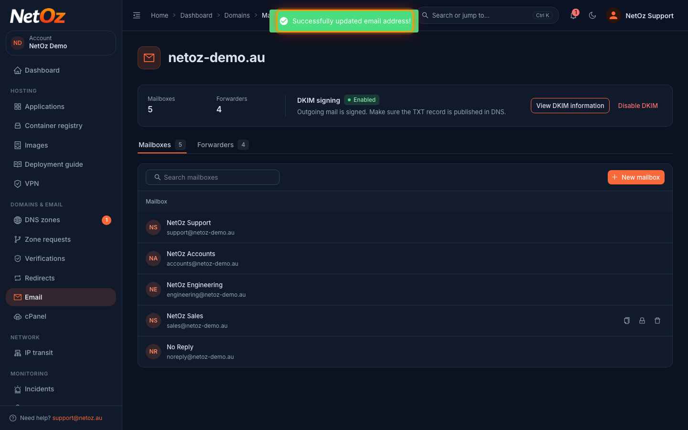Screen dimensions: 688x430
Task: Open the Deployment guide
Action: 61,164
